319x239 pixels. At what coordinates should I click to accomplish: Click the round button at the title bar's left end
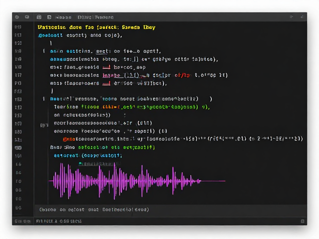pos(17,17)
